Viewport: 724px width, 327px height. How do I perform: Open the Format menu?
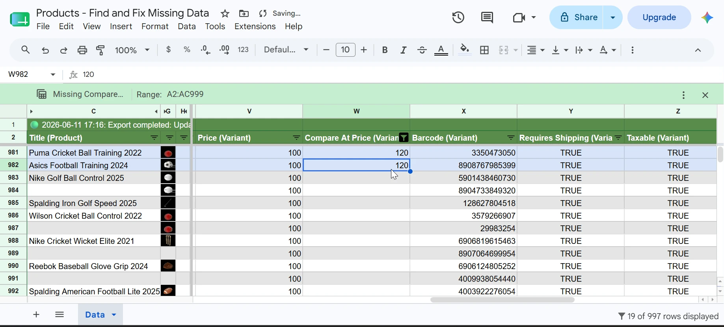[155, 26]
